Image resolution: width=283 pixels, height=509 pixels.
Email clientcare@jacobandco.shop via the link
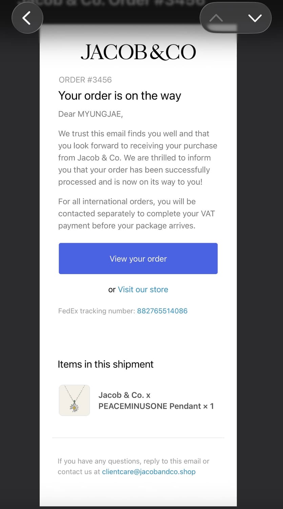[148, 472]
